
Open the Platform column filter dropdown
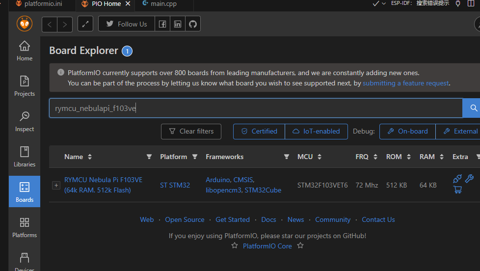click(x=195, y=157)
